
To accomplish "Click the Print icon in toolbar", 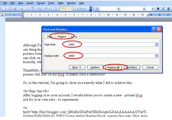I will click(21, 9).
